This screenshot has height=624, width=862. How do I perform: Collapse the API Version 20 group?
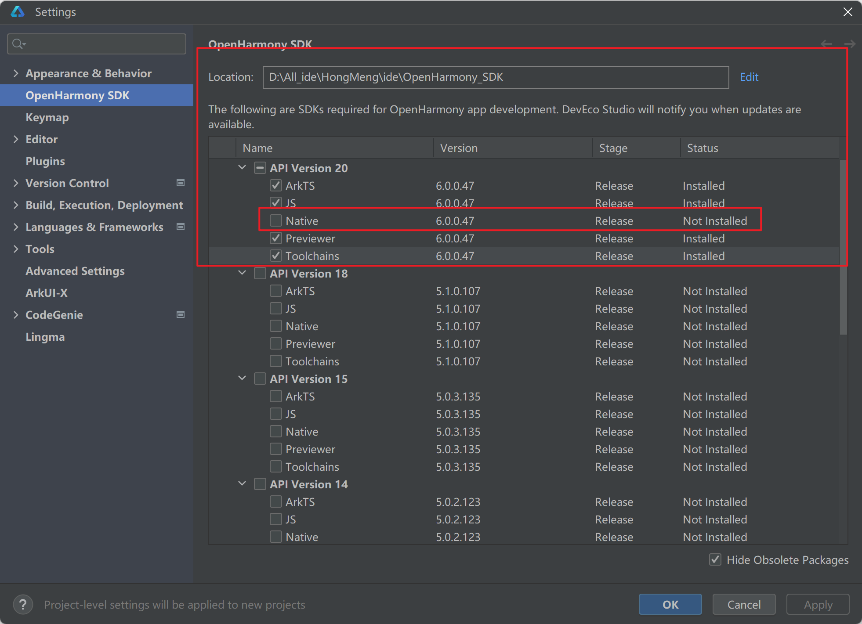242,168
